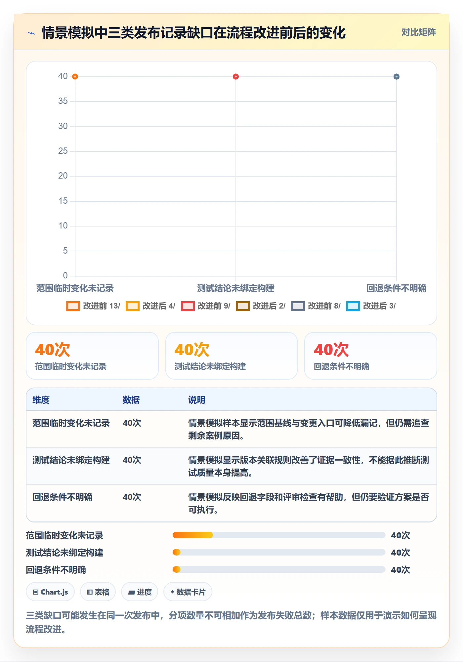The height and width of the screenshot is (662, 463).
Task: Click the 说明 column header
Action: click(x=197, y=400)
